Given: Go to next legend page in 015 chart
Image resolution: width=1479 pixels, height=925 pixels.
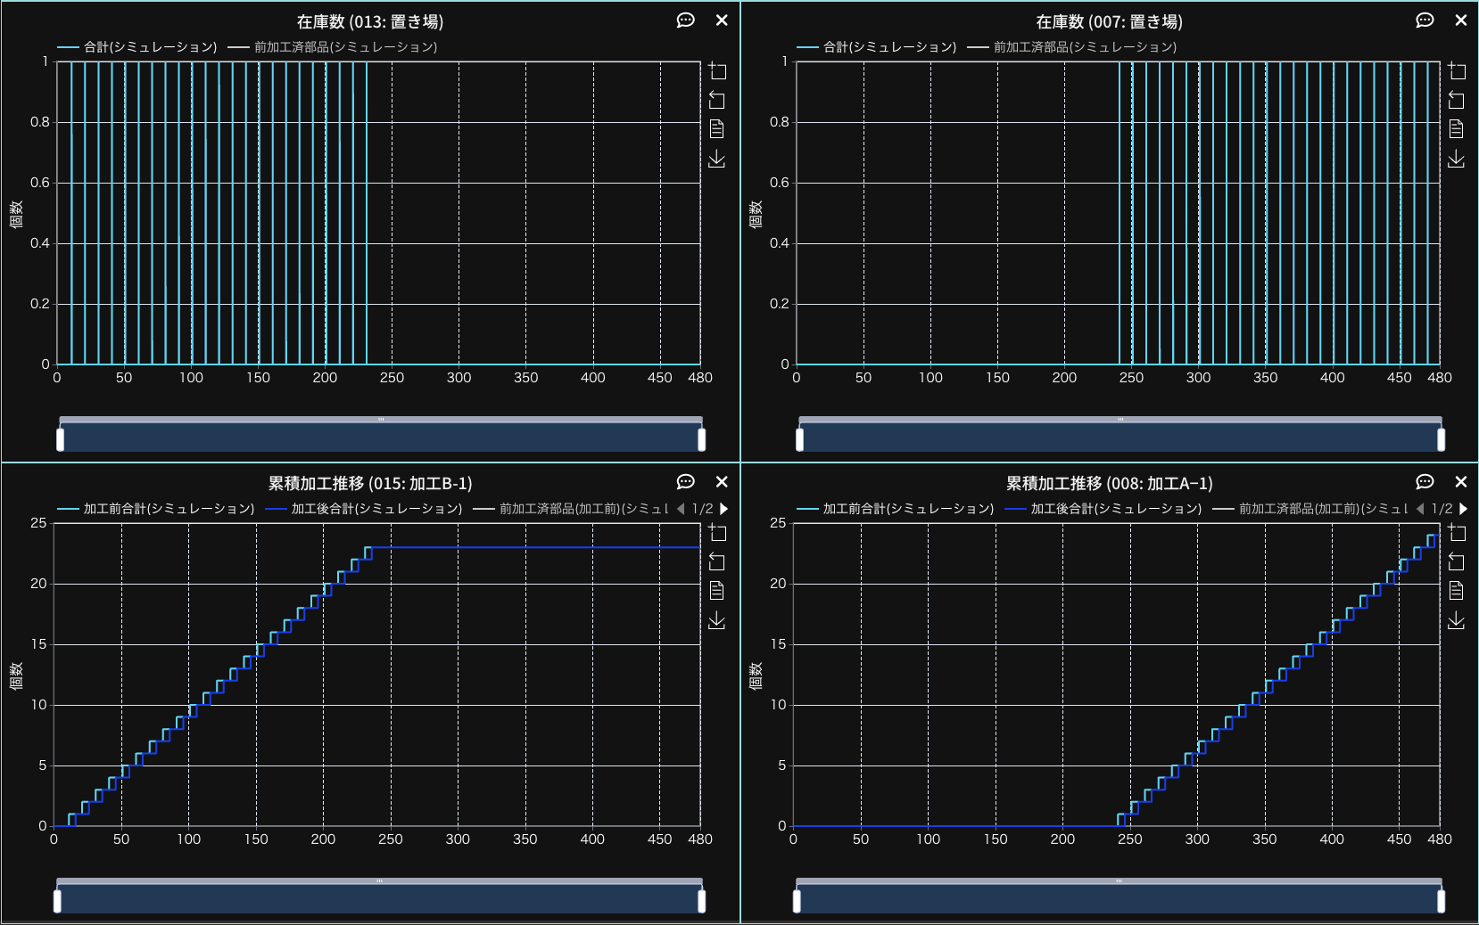Looking at the screenshot, I should 724,509.
